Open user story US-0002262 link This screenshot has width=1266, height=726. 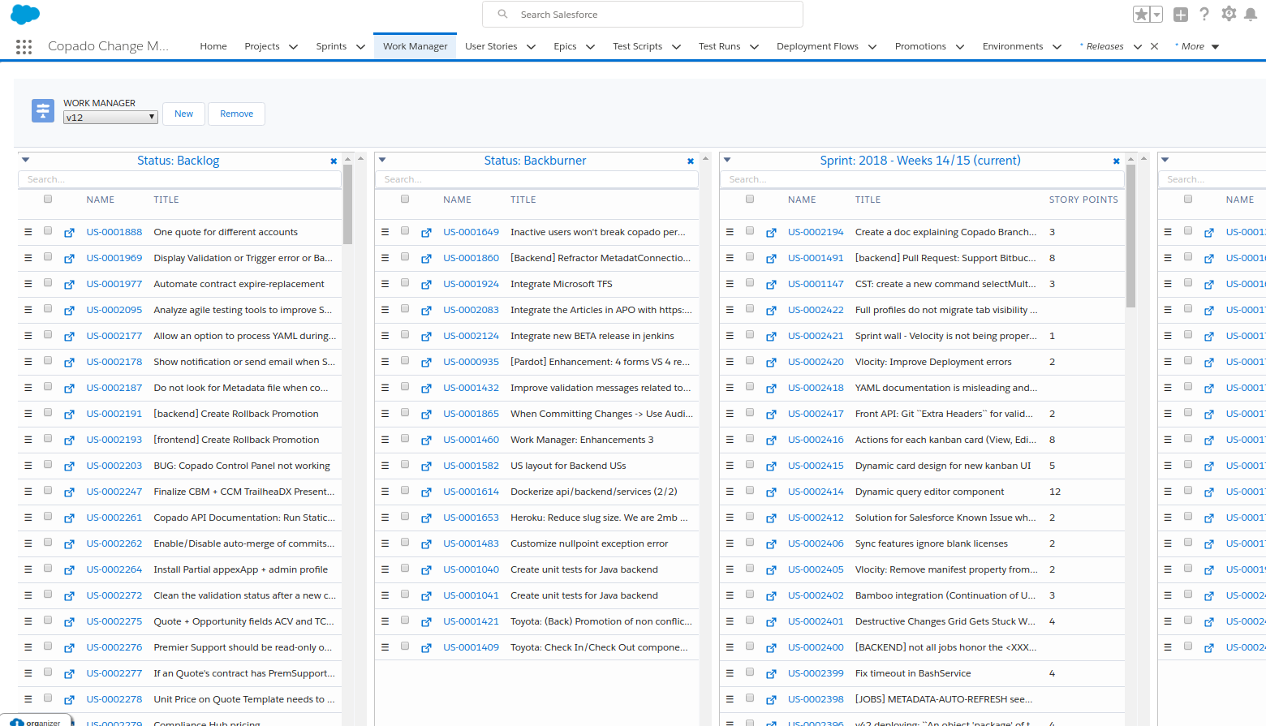(114, 543)
